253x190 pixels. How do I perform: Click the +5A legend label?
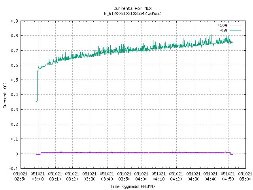click(x=223, y=30)
